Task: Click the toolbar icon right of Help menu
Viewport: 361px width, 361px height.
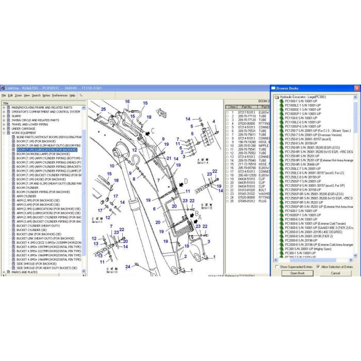Action: tap(81, 95)
